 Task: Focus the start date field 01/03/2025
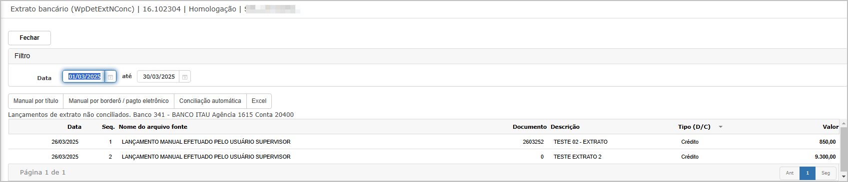point(84,77)
